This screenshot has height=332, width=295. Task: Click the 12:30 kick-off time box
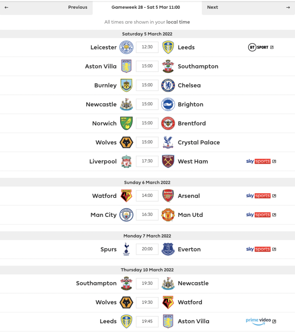click(147, 47)
